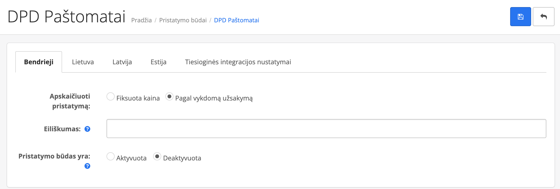Select the Fiksuota kaina radio button
This screenshot has width=560, height=189.
click(x=111, y=97)
